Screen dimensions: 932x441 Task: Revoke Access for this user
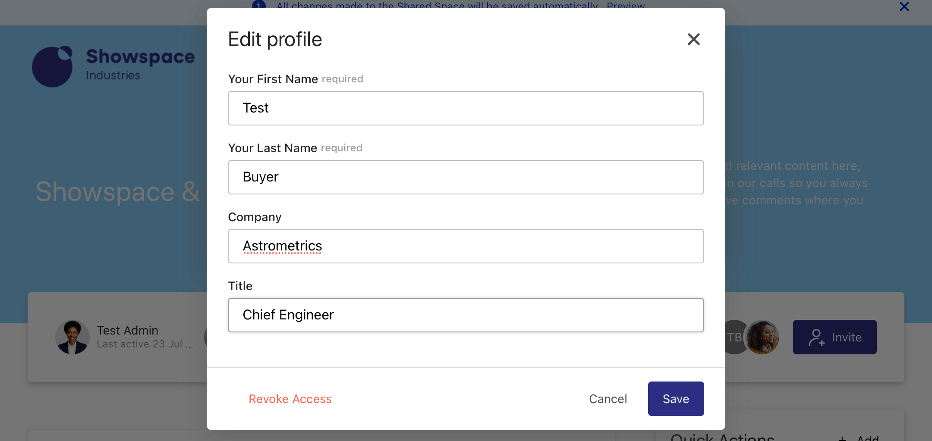290,399
